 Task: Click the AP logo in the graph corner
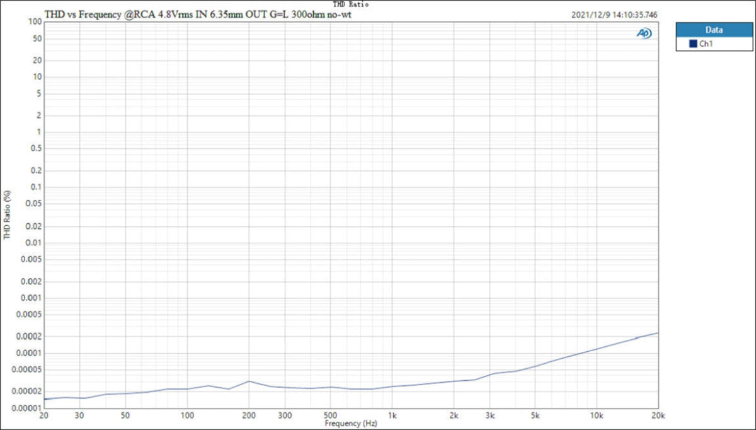point(644,33)
